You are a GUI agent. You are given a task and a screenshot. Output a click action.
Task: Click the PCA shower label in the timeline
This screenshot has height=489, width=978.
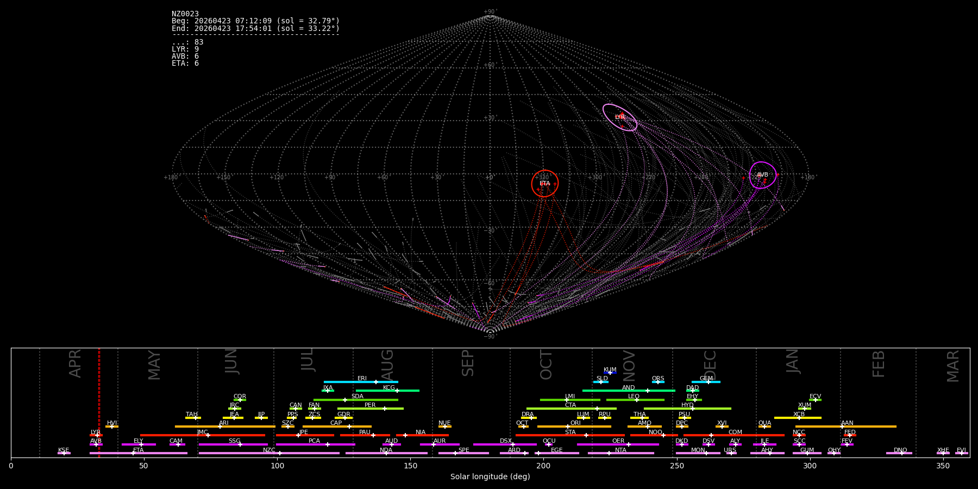tap(314, 441)
